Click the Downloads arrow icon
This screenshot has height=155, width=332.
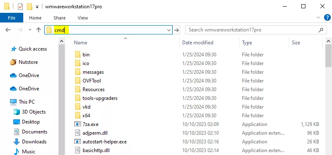pyautogui.click(x=17, y=142)
